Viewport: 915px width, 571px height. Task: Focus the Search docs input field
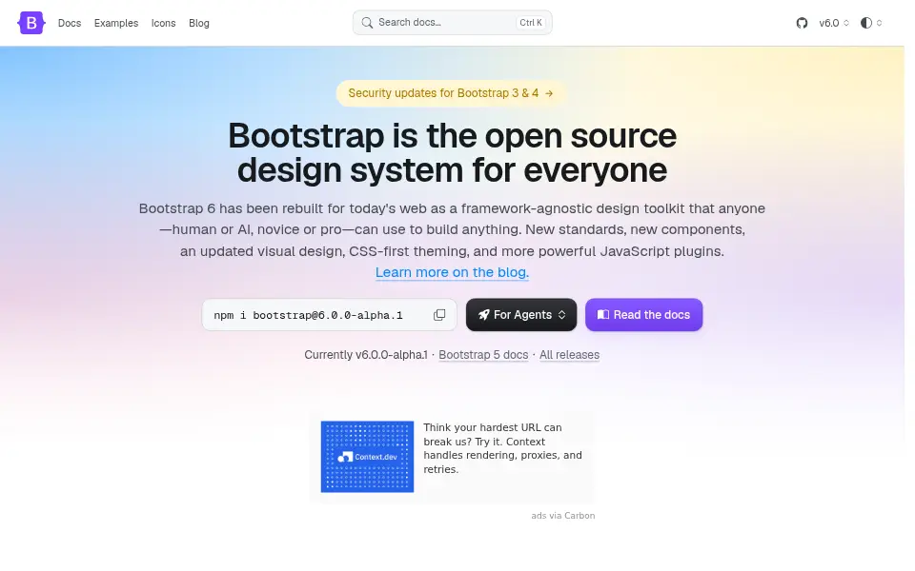(x=452, y=23)
